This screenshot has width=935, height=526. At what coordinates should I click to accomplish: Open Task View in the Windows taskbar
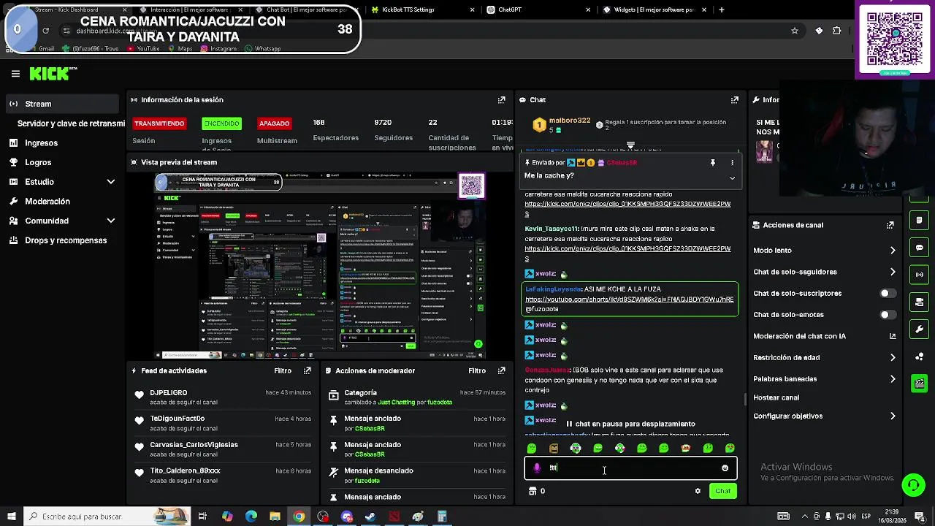pos(202,517)
